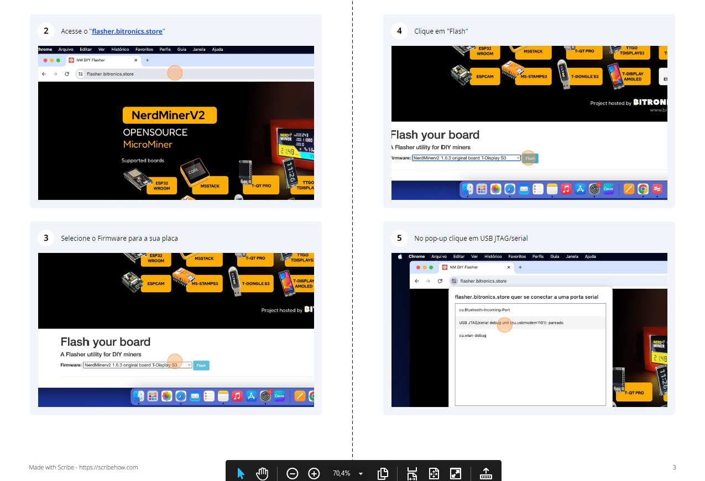Switch to the hand pan tool
Image resolution: width=705 pixels, height=481 pixels.
tap(262, 473)
